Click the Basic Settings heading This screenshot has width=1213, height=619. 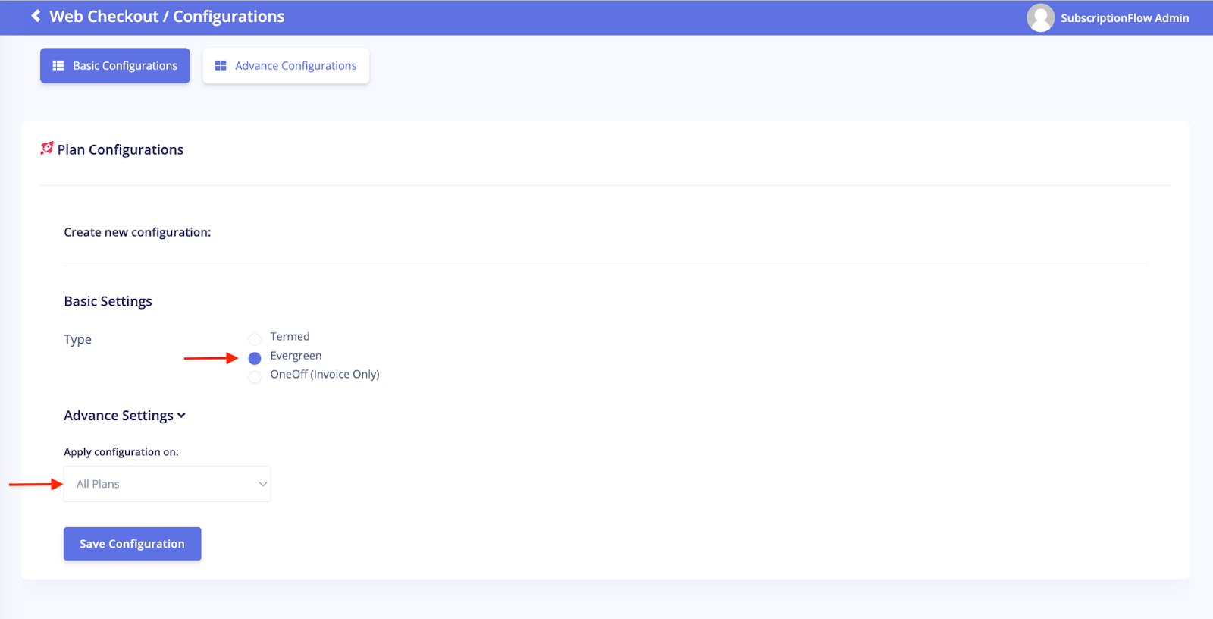[108, 301]
